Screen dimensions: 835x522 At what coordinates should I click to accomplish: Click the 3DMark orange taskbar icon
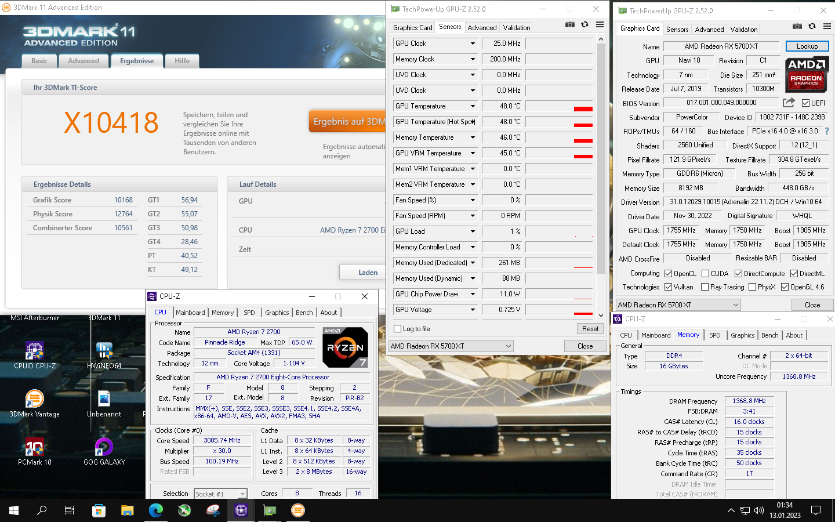297,510
